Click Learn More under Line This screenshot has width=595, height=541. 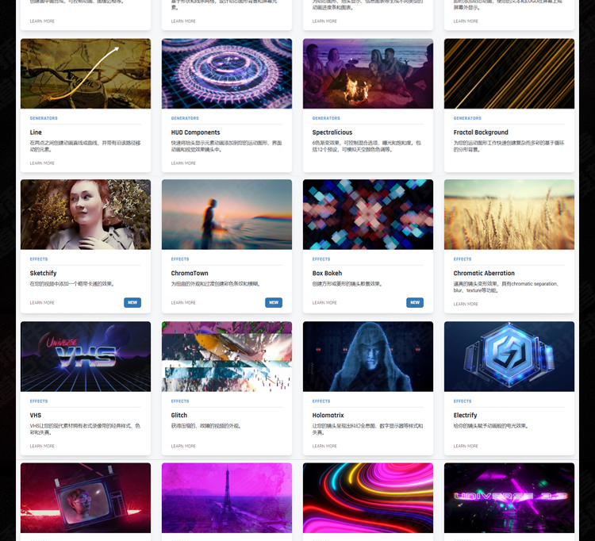[x=42, y=163]
